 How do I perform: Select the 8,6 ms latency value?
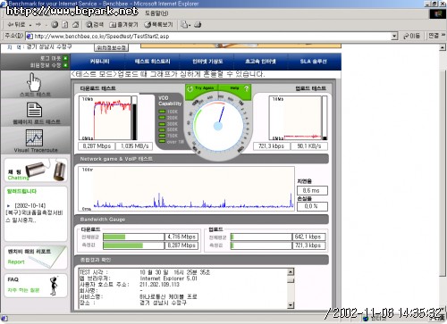click(x=312, y=190)
